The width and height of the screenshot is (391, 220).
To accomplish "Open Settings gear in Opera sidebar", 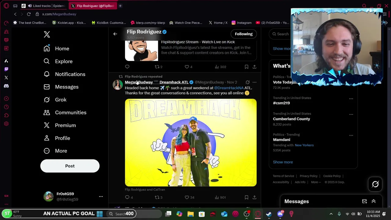I will (6, 124).
